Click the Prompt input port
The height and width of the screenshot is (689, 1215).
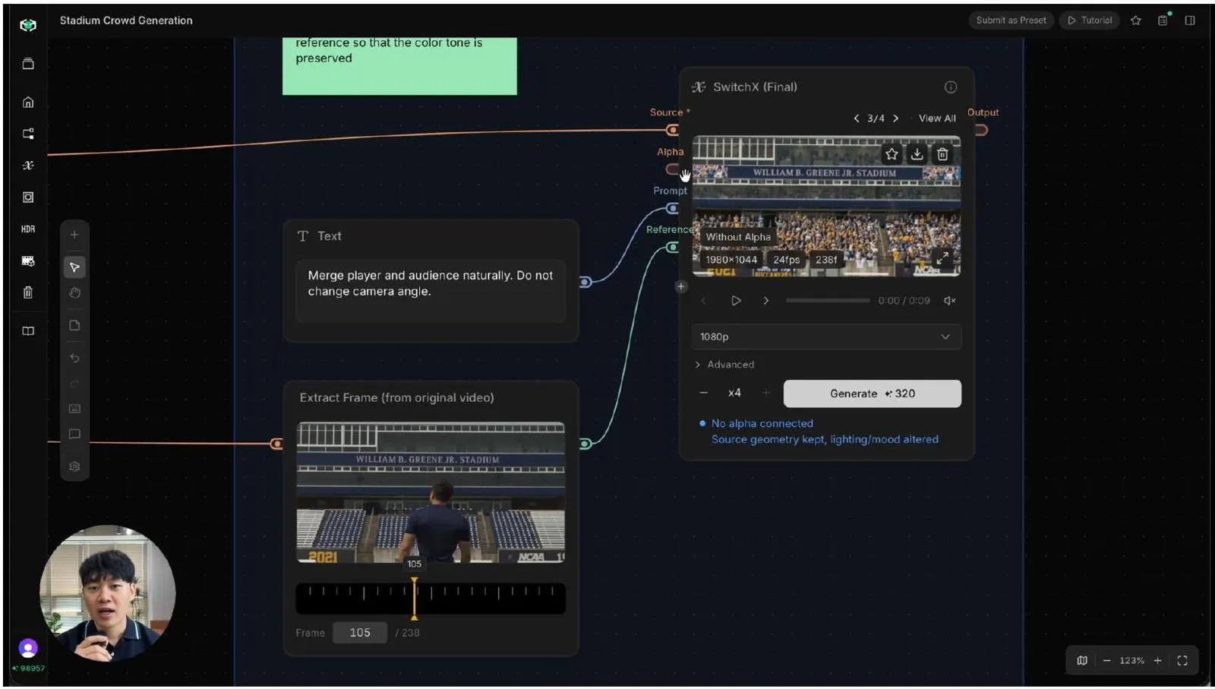[673, 208]
